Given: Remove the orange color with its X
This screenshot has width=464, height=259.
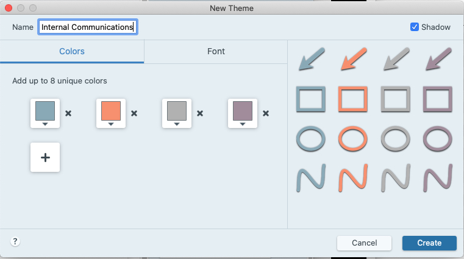Looking at the screenshot, I should coord(134,113).
